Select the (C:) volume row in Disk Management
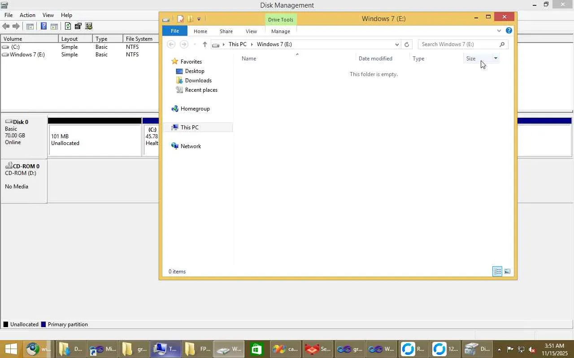574x358 pixels. (x=79, y=47)
